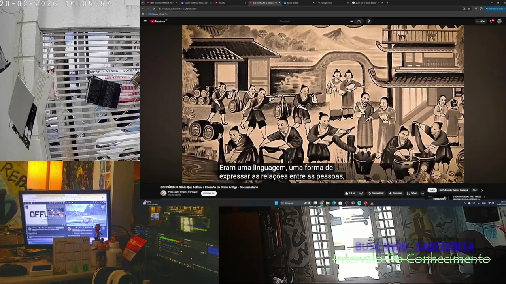
Task: Switch to the Escola Gratuita tab
Action: pyautogui.click(x=299, y=3)
